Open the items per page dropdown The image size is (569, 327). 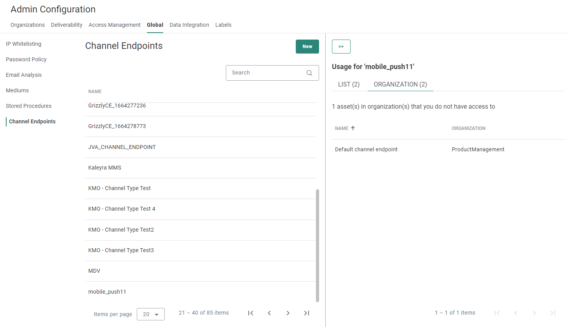pos(151,314)
